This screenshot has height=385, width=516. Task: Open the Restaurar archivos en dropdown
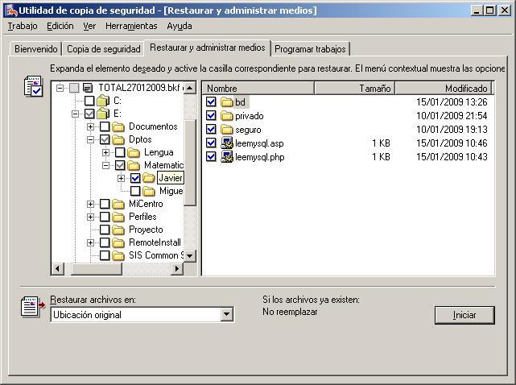pos(227,315)
